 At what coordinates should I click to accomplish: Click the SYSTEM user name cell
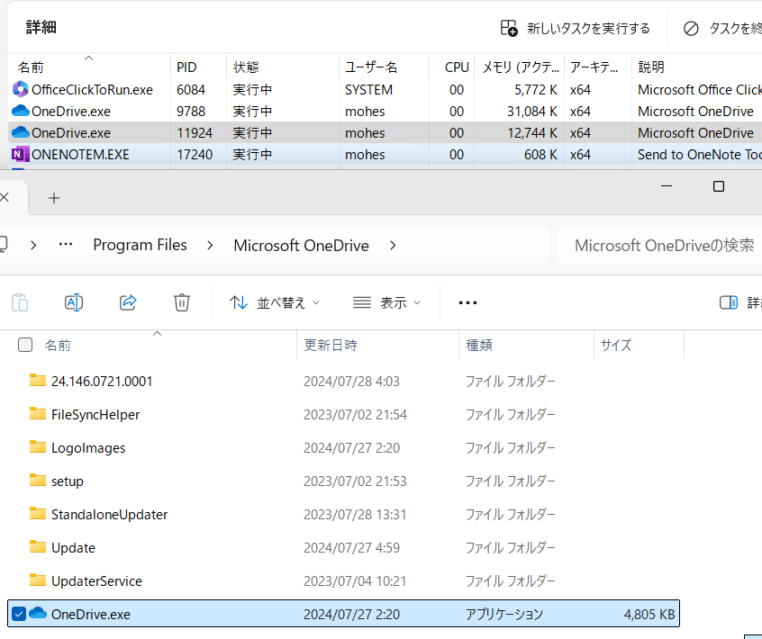(x=369, y=90)
